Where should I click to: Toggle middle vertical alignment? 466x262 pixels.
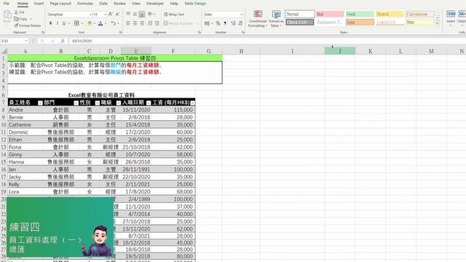pyautogui.click(x=135, y=14)
